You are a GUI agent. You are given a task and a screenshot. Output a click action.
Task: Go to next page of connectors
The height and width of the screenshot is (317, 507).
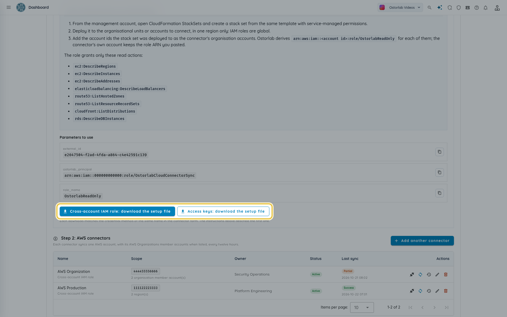coord(434,307)
